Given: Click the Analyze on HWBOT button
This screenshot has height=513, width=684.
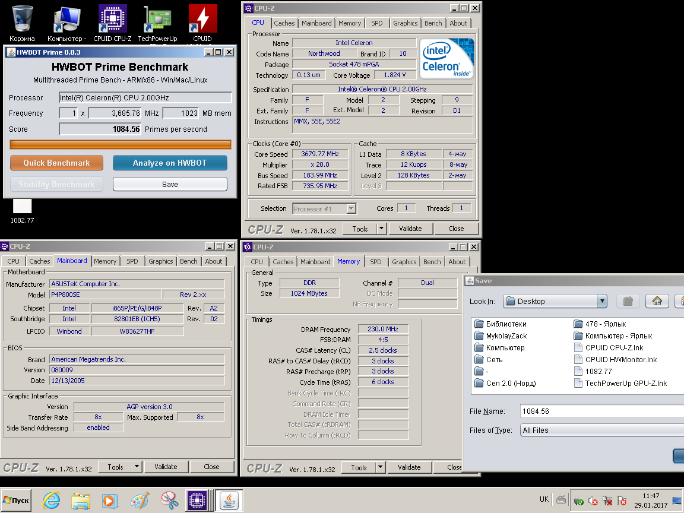Looking at the screenshot, I should 170,163.
